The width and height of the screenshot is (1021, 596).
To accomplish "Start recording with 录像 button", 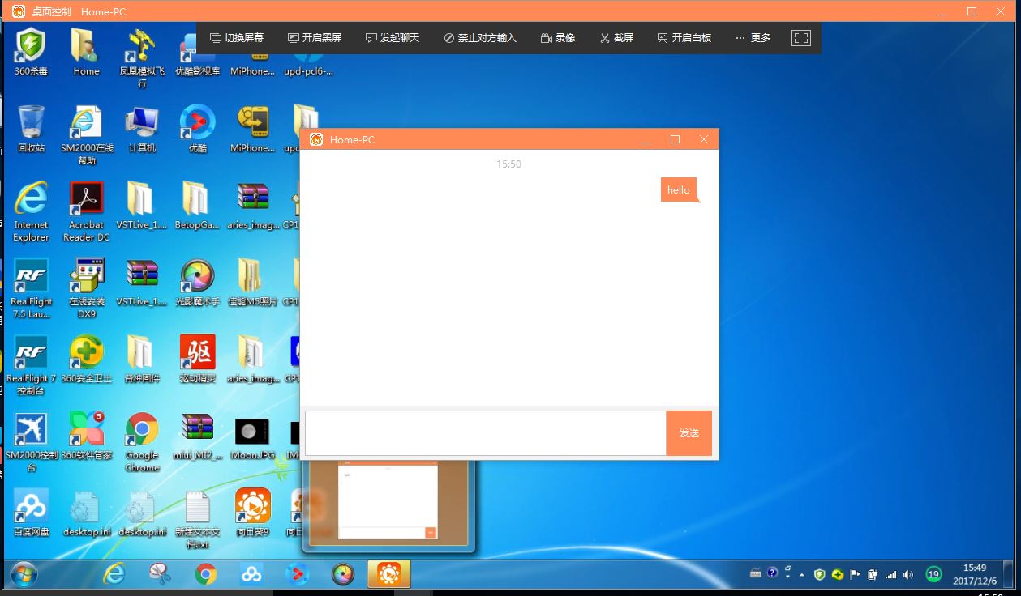I will (558, 38).
